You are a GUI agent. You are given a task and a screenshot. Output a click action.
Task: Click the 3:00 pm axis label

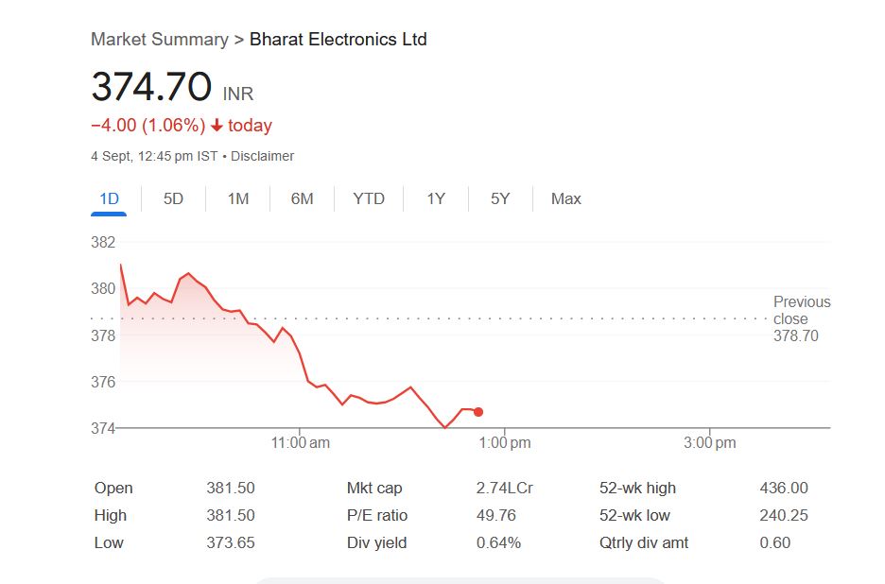click(710, 442)
